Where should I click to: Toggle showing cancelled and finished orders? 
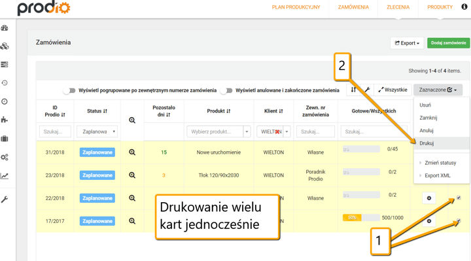226,90
